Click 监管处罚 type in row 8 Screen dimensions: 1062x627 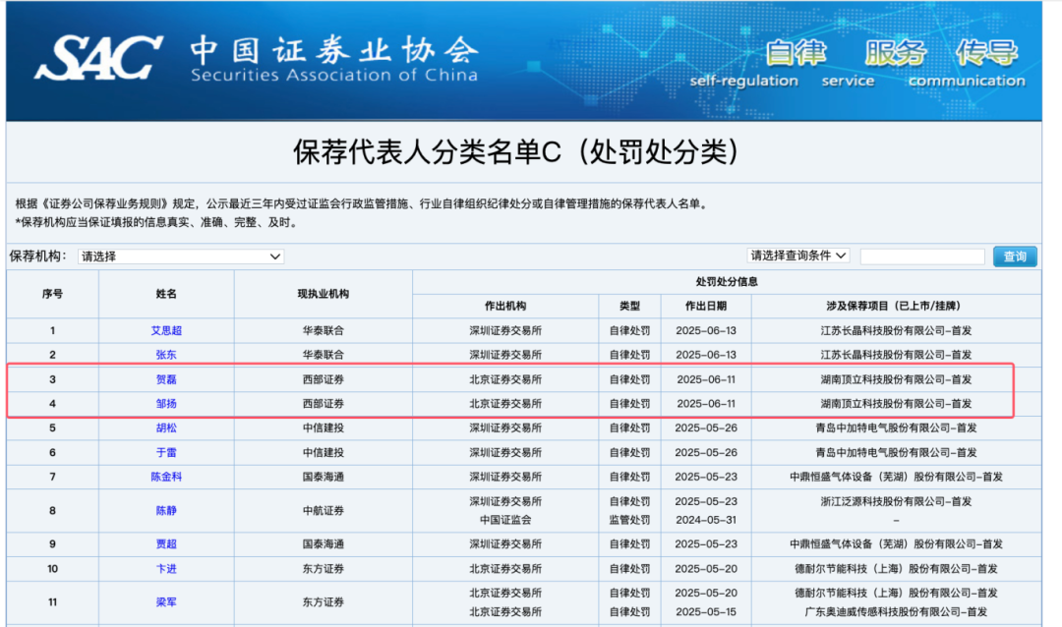click(x=629, y=520)
